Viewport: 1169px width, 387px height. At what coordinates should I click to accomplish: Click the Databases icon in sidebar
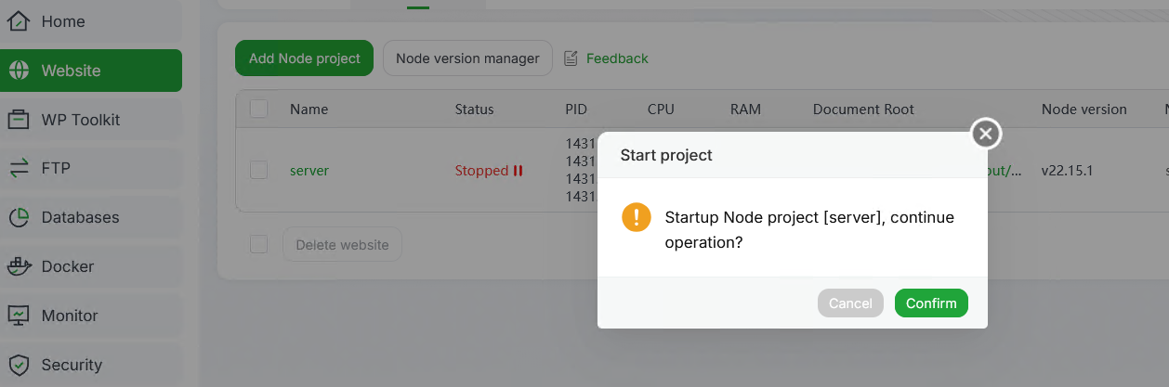(x=19, y=217)
